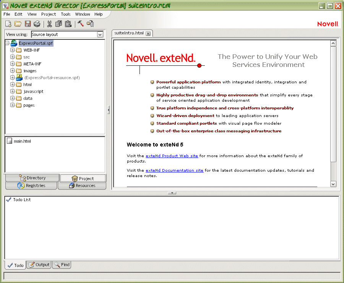This screenshot has height=283, width=344.
Task: Collapse the ExpressPortal.spf root node
Action: click(7, 43)
